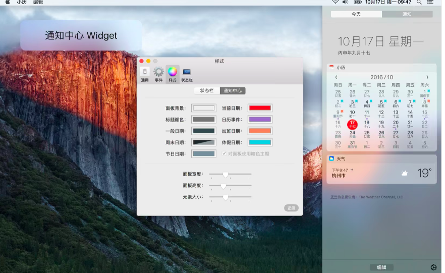Open the 事件 gear preferences pane
The image size is (445, 273).
pyautogui.click(x=158, y=74)
